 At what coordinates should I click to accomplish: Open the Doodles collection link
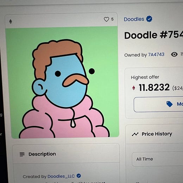pyautogui.click(x=134, y=19)
